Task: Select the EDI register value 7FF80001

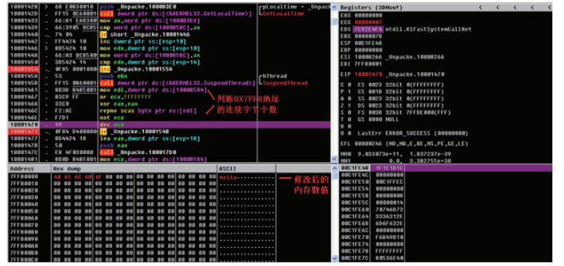Action: coord(369,64)
